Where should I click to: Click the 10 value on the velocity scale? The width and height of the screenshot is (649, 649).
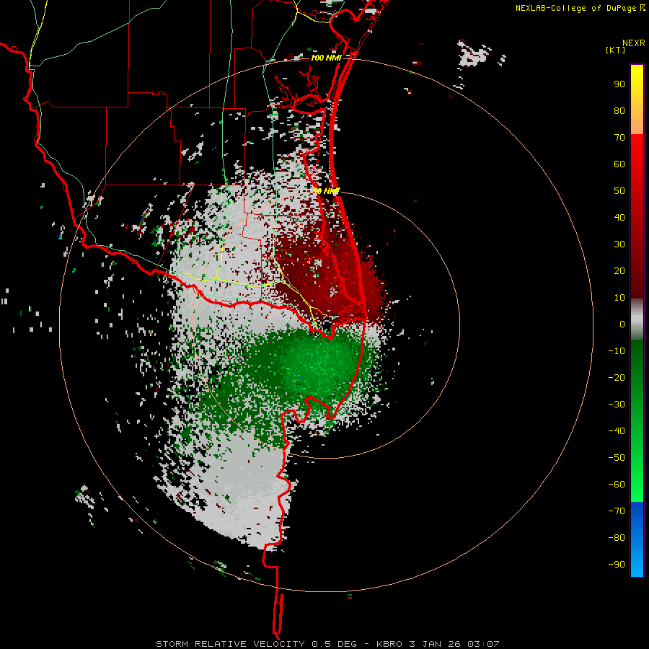(x=619, y=298)
